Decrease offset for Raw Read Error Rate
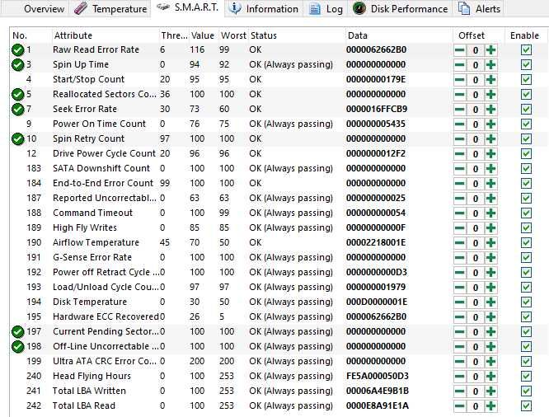Viewport: 549px width, 417px height. (460, 50)
